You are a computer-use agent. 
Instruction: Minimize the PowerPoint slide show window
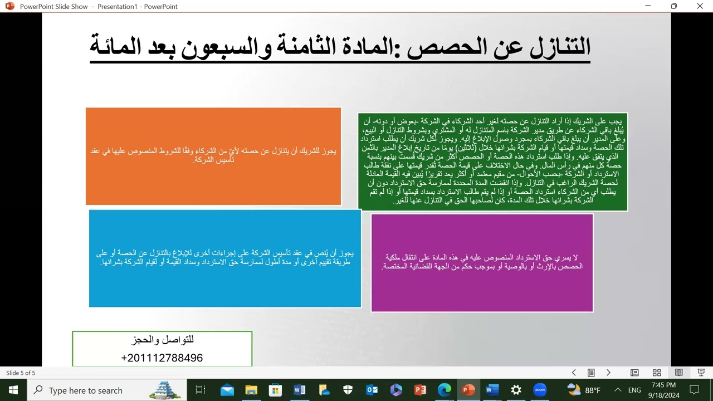pyautogui.click(x=648, y=6)
